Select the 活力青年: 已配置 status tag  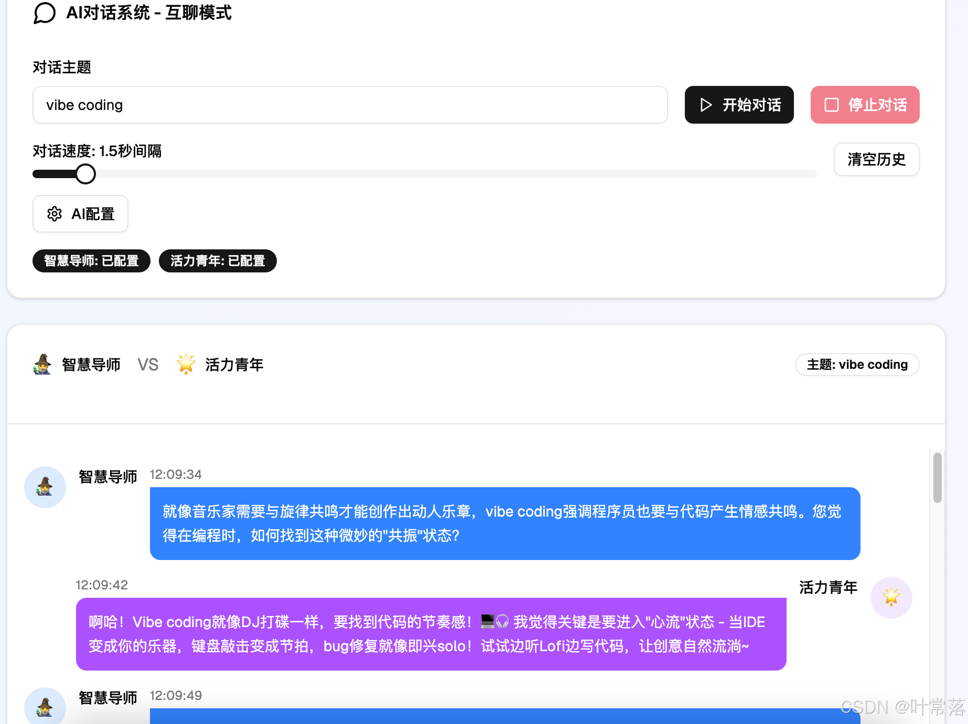pyautogui.click(x=217, y=260)
